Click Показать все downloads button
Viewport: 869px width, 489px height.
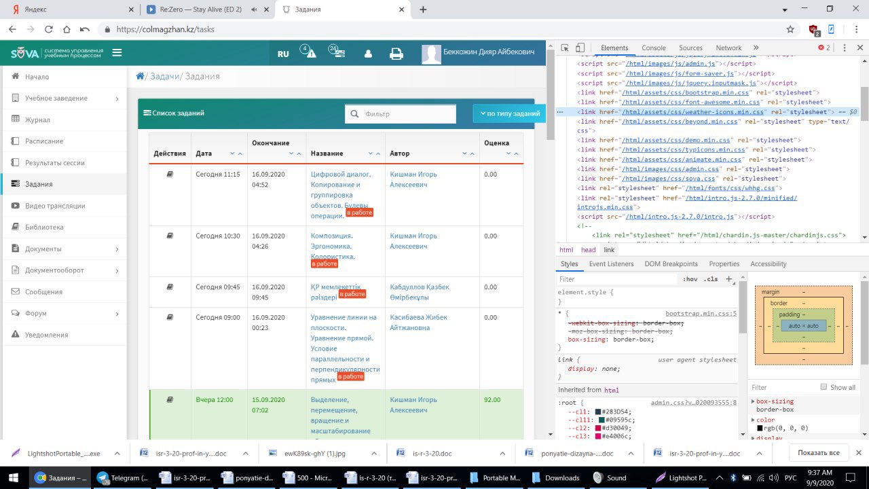(819, 453)
